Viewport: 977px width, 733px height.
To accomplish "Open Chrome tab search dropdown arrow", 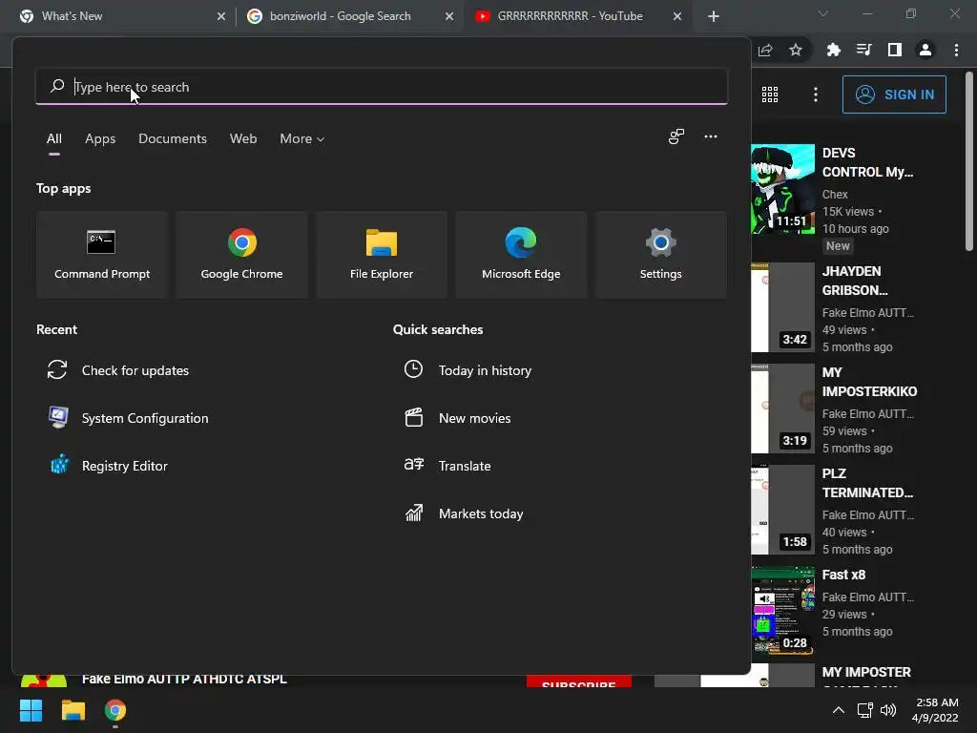I will pyautogui.click(x=823, y=13).
